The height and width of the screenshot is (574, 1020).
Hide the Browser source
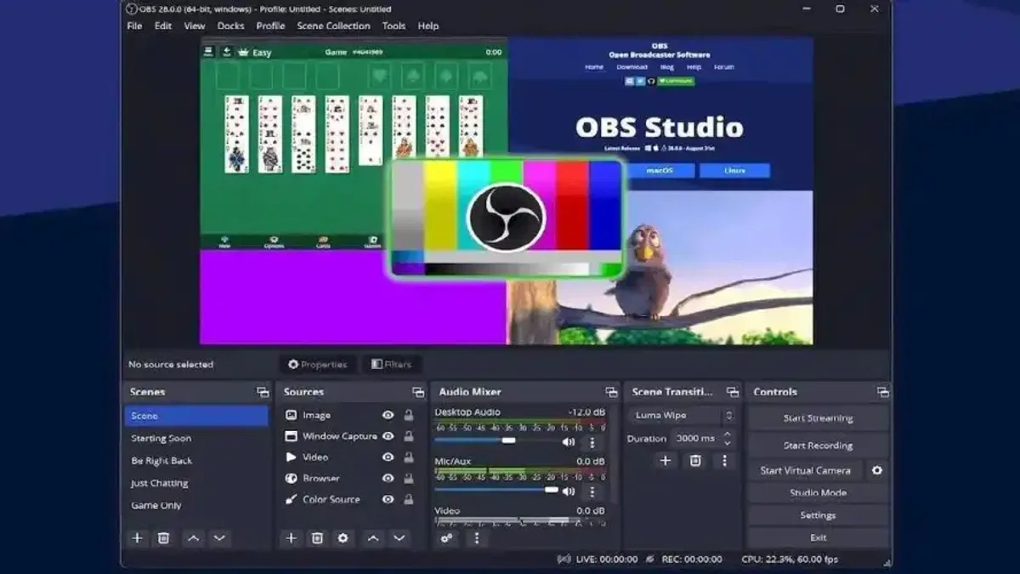pos(388,479)
